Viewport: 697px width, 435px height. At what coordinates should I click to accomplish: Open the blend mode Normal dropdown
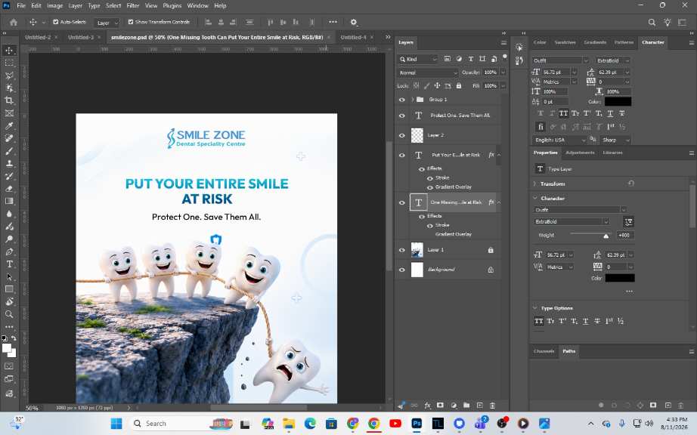pos(427,72)
